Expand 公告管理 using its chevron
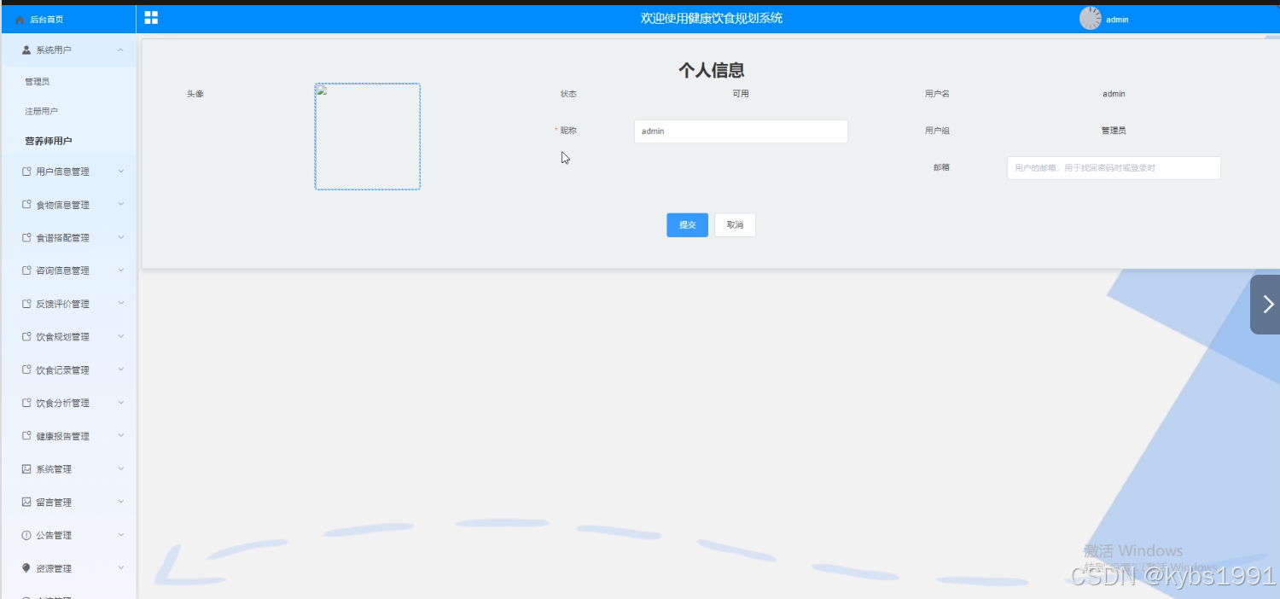This screenshot has width=1280, height=599. pos(120,535)
